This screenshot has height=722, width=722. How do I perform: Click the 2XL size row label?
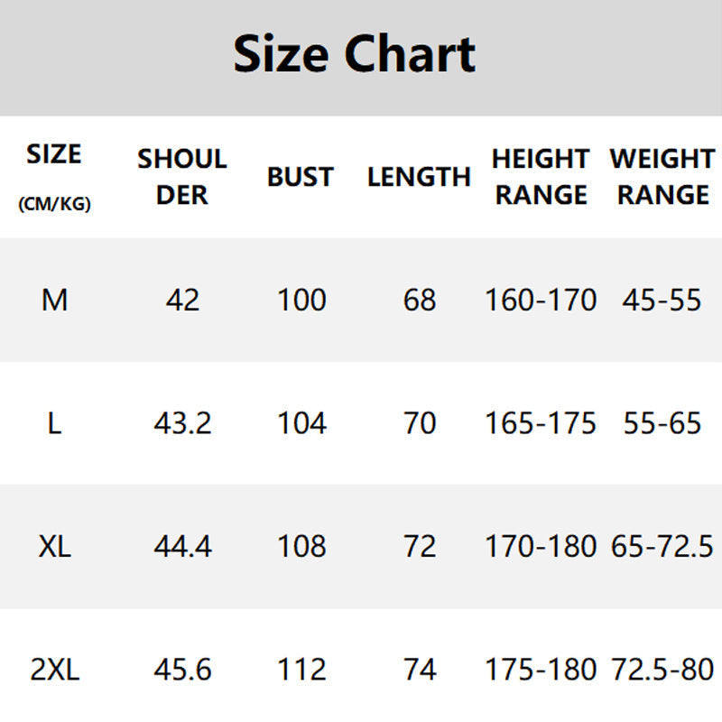coord(55,670)
